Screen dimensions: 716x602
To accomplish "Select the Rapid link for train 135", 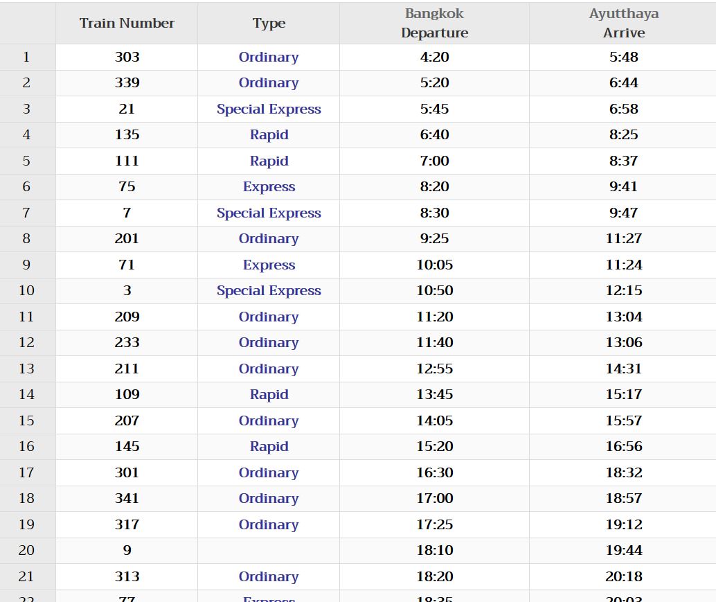I will 269,135.
